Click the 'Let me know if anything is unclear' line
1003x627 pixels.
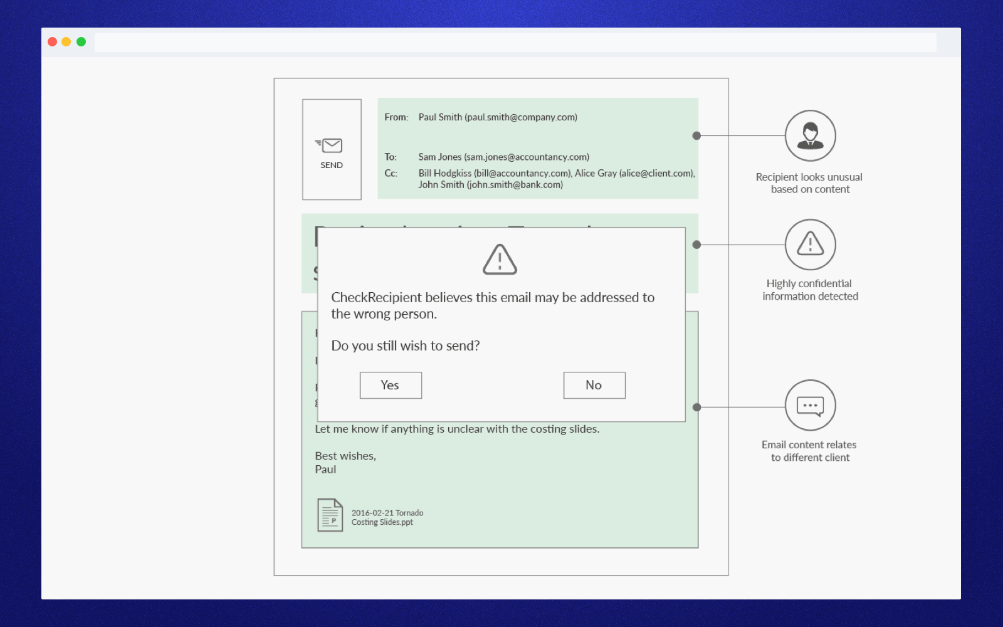pos(457,429)
